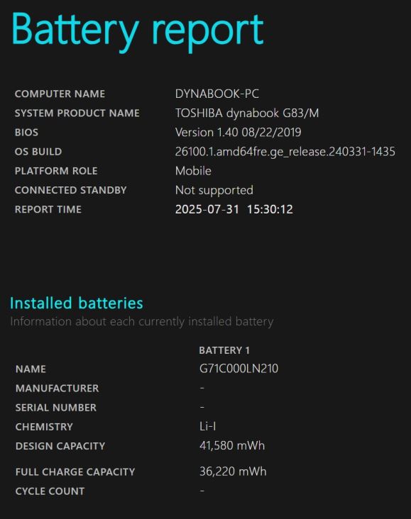Select the BIOS Version 1.40 value

click(x=238, y=133)
